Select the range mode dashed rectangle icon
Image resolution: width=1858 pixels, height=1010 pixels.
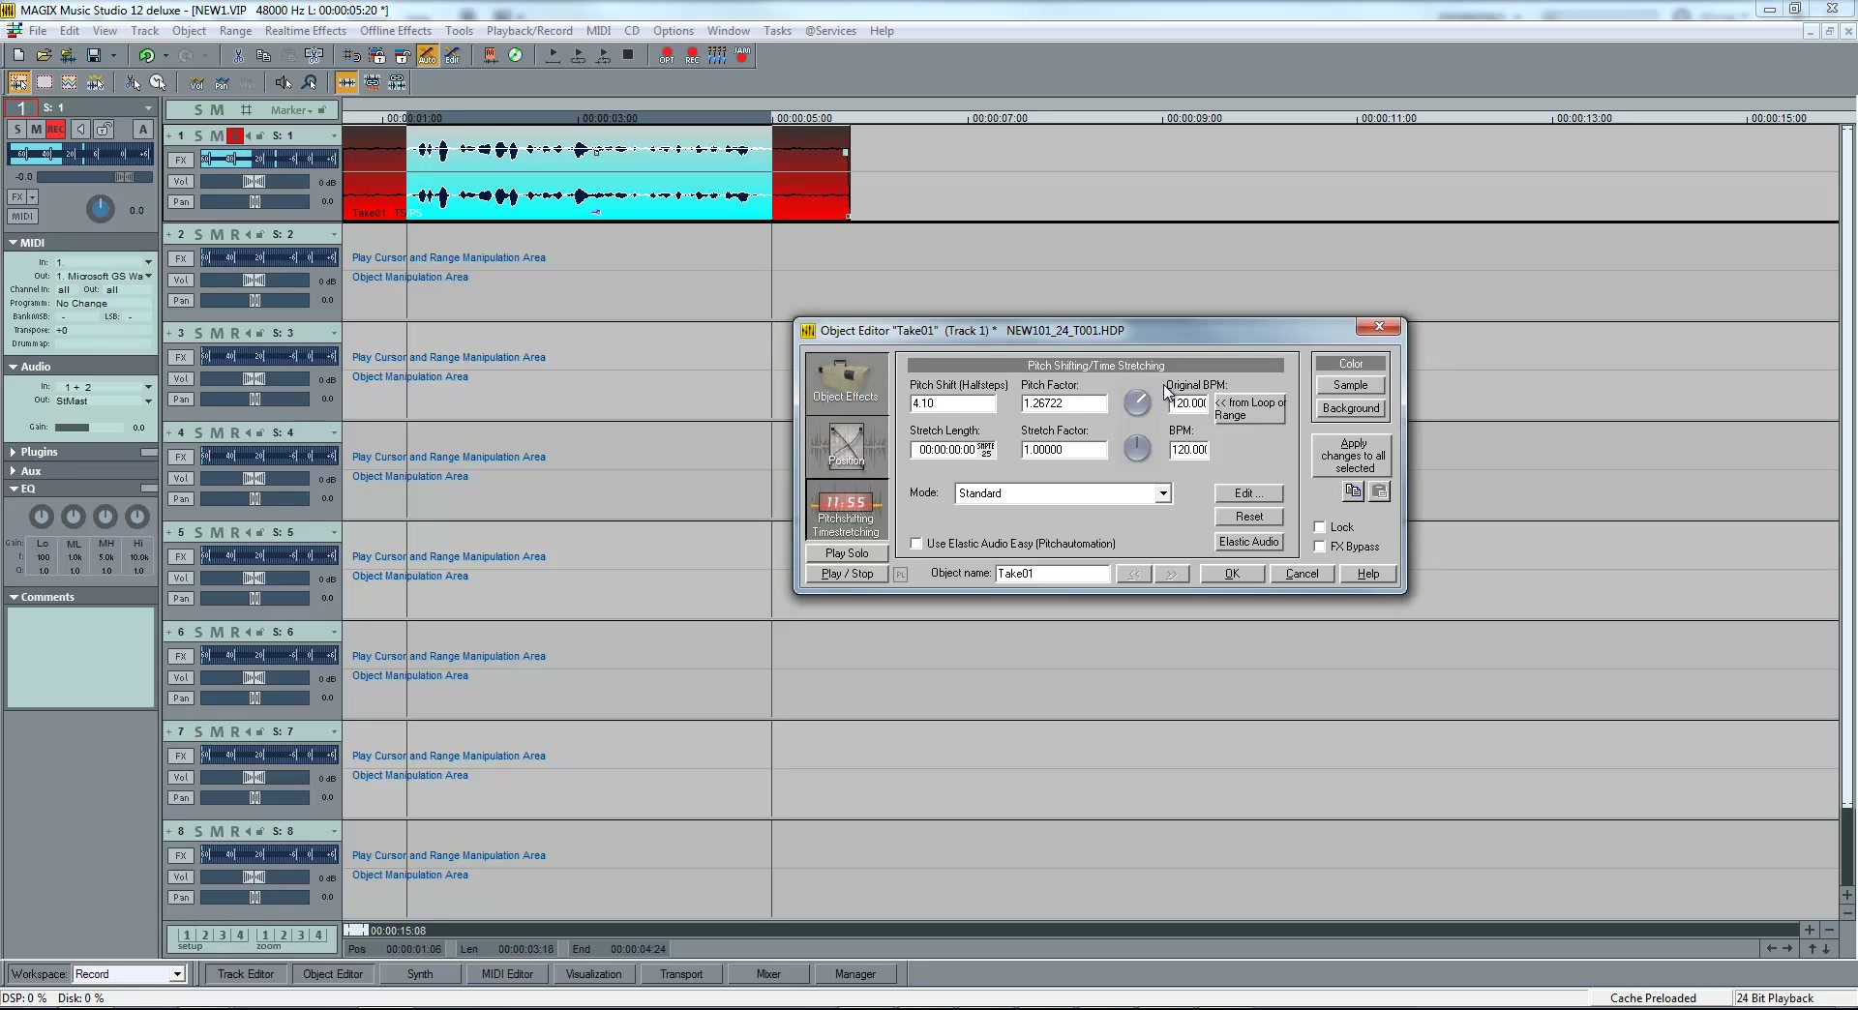click(44, 82)
